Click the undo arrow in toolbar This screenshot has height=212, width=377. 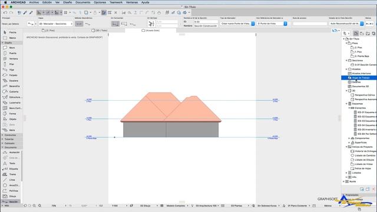click(5, 12)
